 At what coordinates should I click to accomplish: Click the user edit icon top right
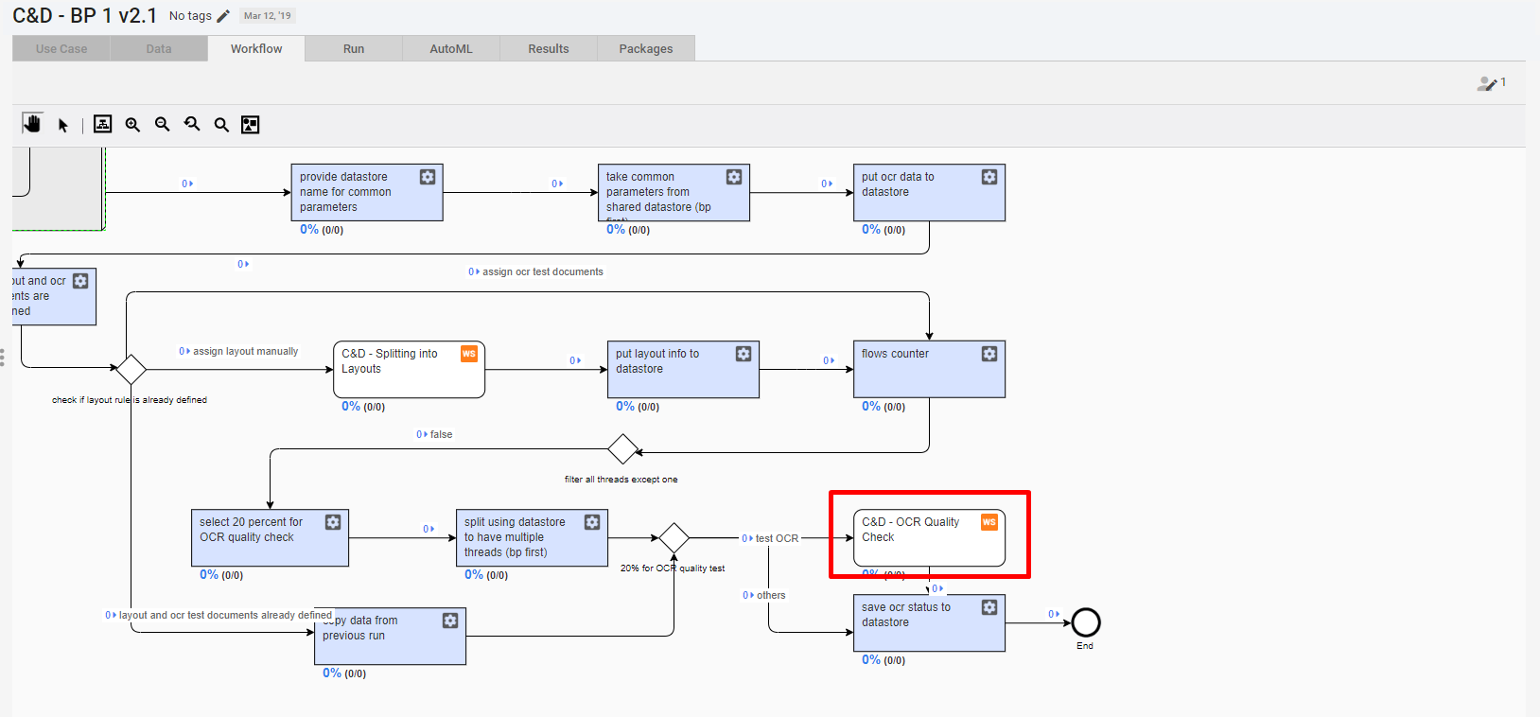1487,83
